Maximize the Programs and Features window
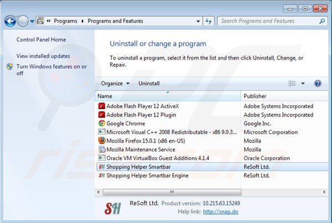Image resolution: width=332 pixels, height=223 pixels. coord(305,8)
